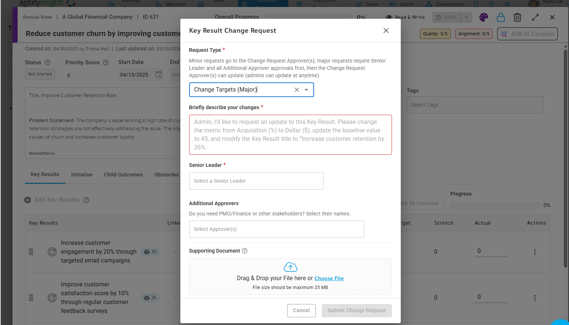Click weight 25 badge of satisfaction score row
Screen dimensions: 569x325
coord(150,298)
